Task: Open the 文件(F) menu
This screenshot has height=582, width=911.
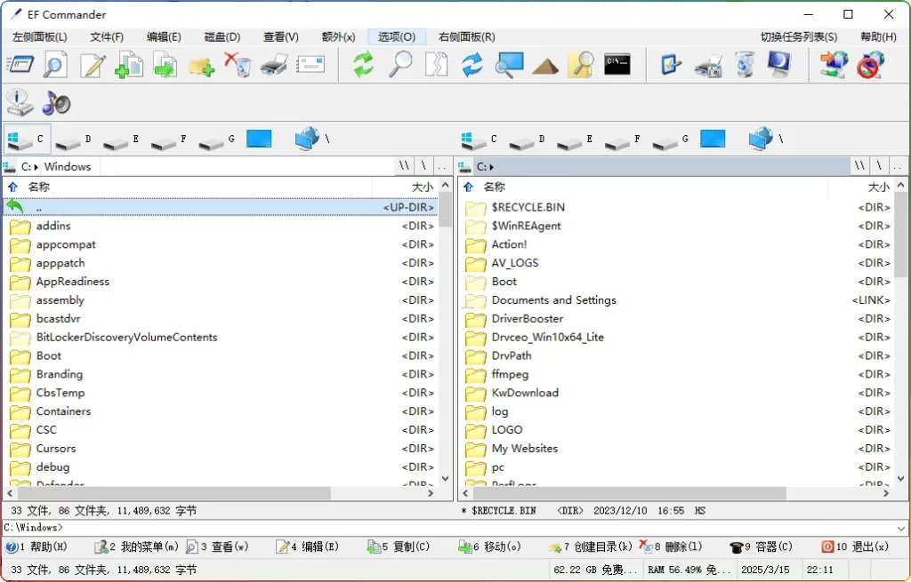Action: pyautogui.click(x=107, y=36)
